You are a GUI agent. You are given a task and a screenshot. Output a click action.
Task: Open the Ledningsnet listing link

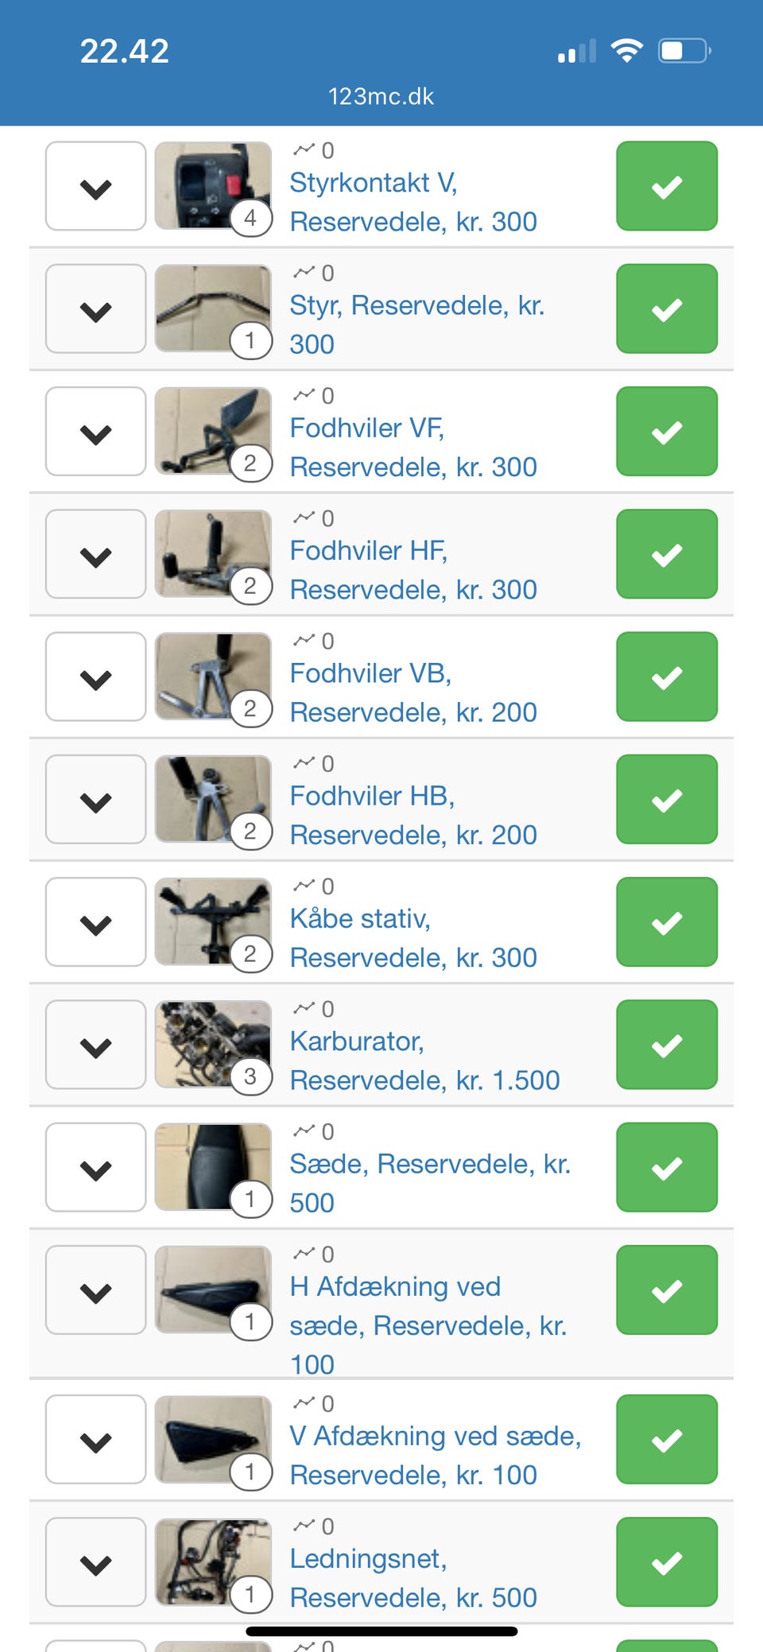[412, 1578]
